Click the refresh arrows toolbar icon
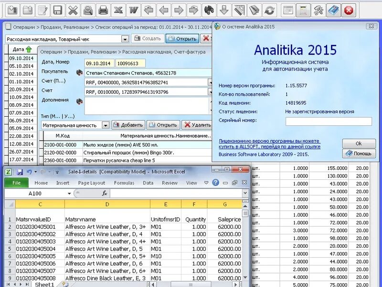 [x=269, y=10]
